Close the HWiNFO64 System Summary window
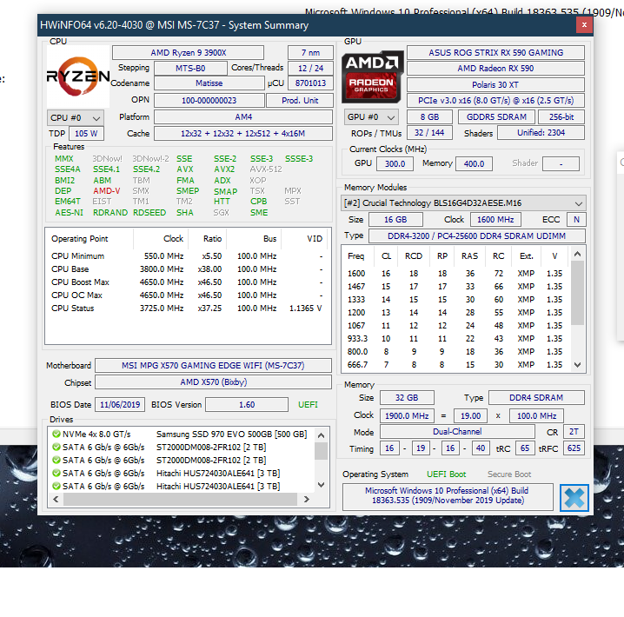 pyautogui.click(x=584, y=25)
